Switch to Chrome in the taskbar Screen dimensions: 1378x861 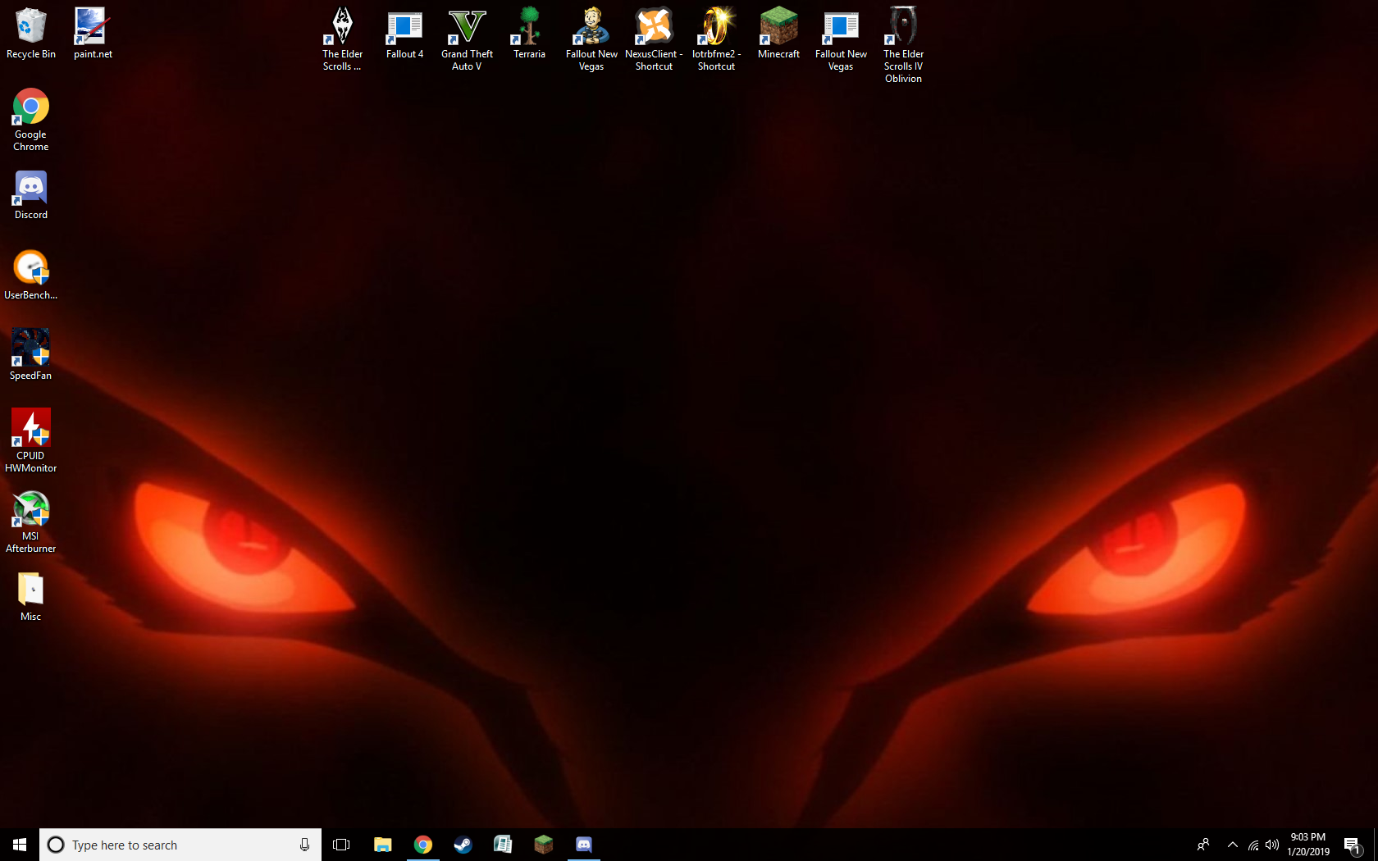coord(422,845)
